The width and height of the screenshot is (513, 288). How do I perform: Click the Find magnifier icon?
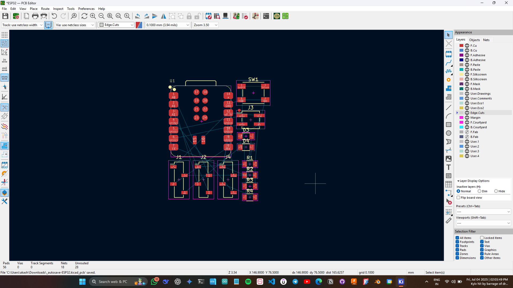[74, 16]
